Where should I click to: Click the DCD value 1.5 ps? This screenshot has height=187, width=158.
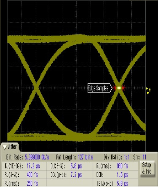coord(122,175)
